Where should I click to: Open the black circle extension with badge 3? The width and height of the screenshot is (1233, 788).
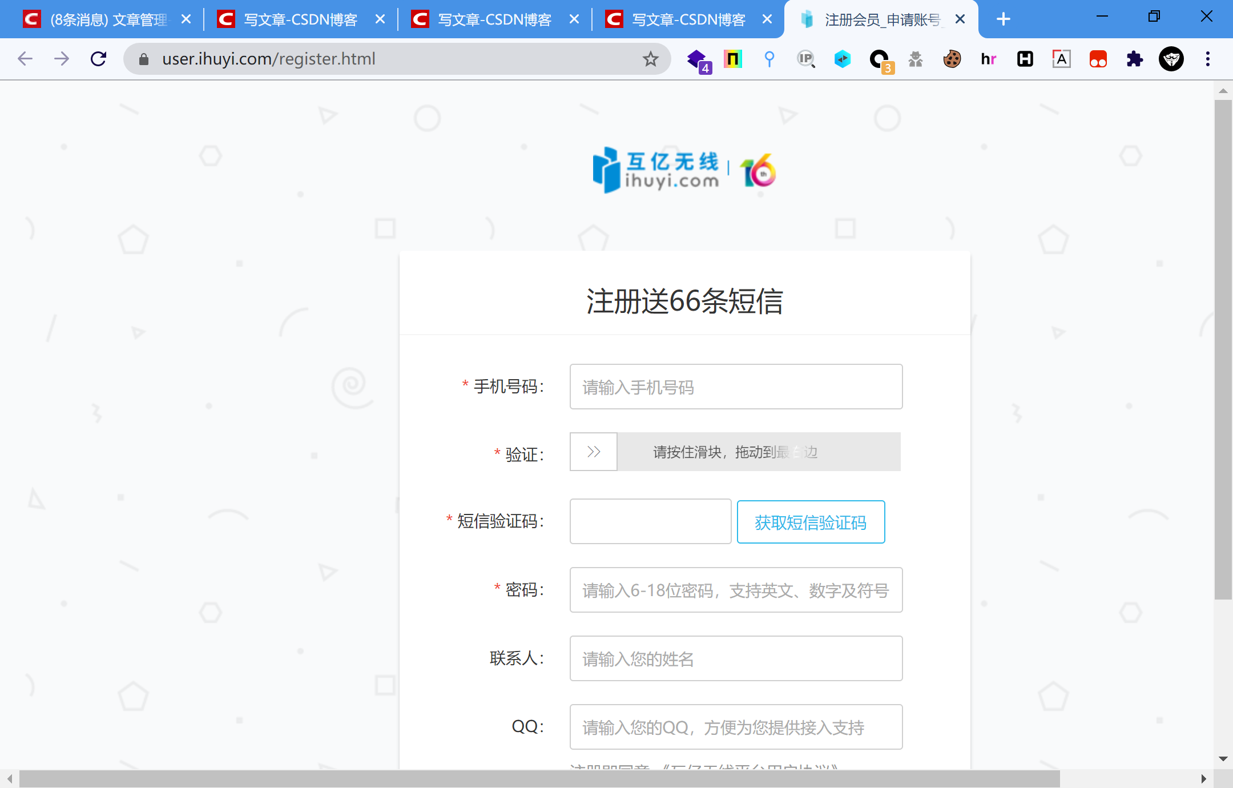[x=880, y=60]
